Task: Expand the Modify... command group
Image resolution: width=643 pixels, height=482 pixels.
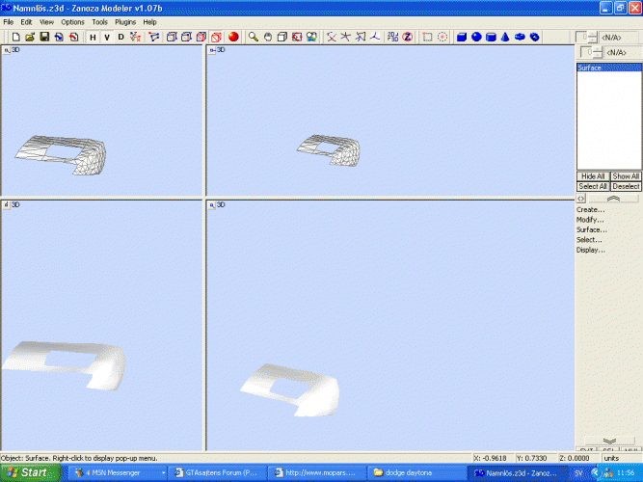Action: (591, 220)
